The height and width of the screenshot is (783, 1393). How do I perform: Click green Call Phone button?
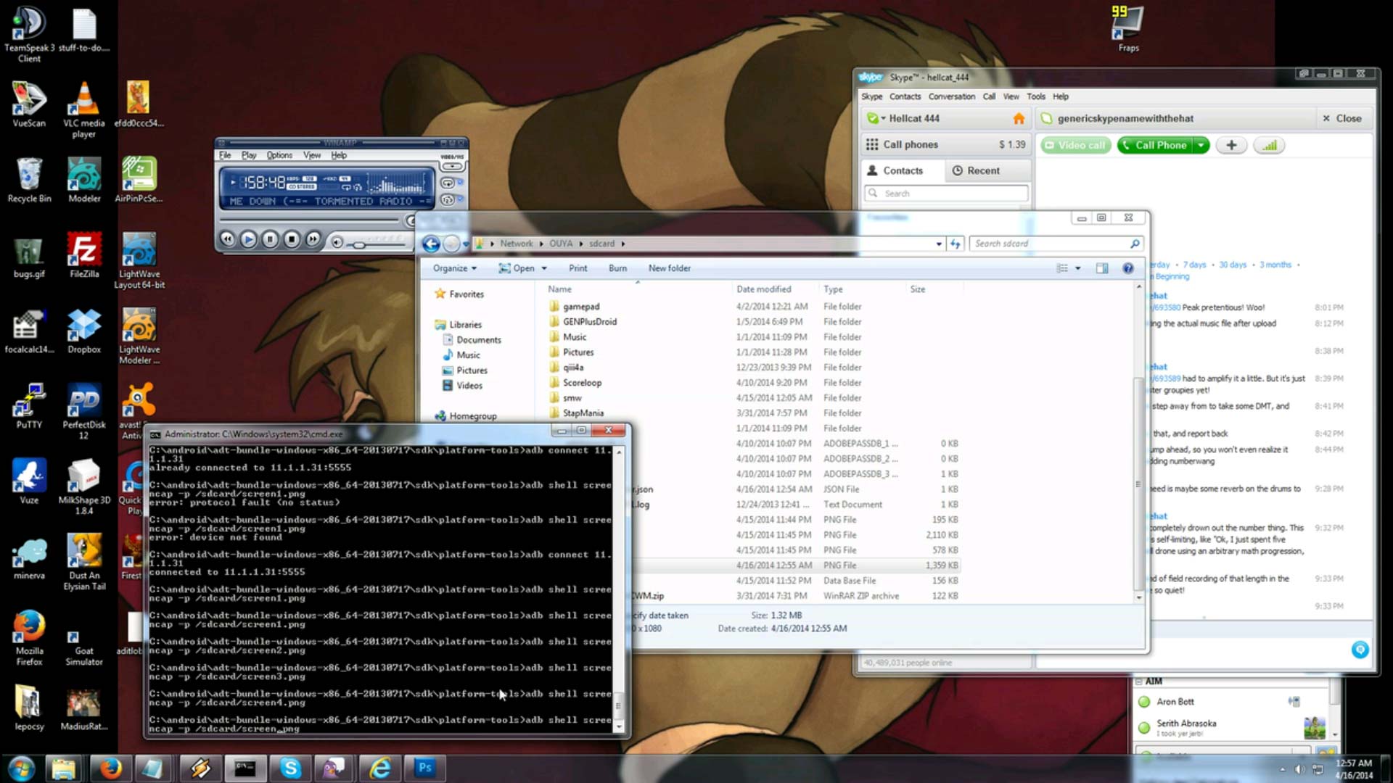click(1155, 145)
